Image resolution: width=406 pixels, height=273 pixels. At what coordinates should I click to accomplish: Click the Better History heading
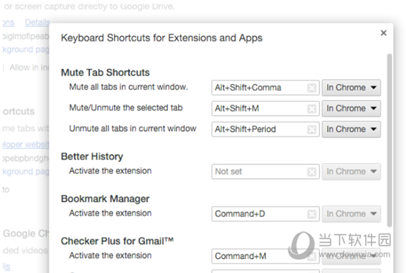[92, 156]
